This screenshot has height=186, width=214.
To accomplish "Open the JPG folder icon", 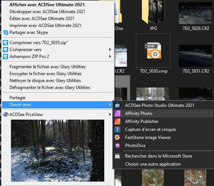I will coord(153,12).
